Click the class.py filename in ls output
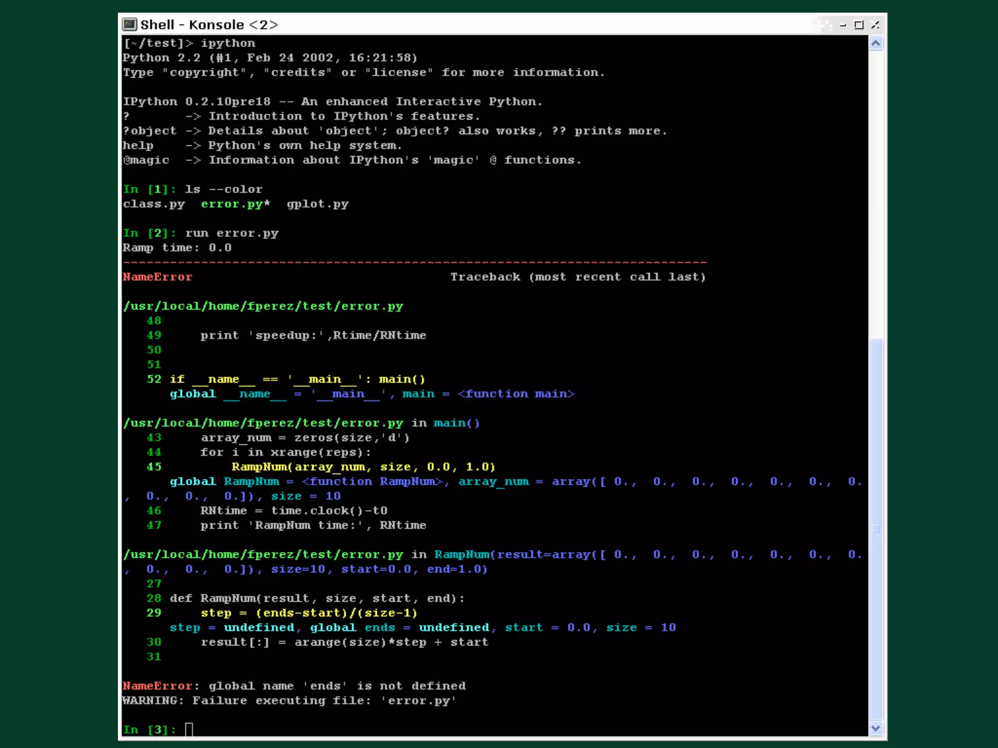The height and width of the screenshot is (748, 998). tap(154, 204)
